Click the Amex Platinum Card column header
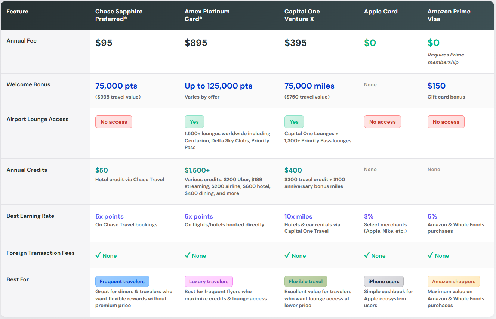This screenshot has height=319, width=496. (x=207, y=15)
